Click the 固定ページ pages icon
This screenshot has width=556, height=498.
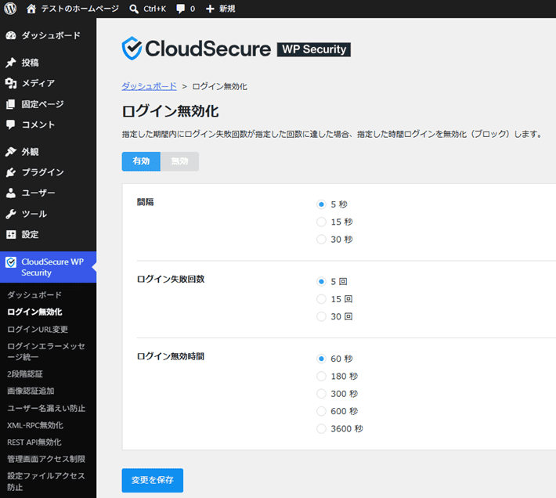pyautogui.click(x=11, y=104)
